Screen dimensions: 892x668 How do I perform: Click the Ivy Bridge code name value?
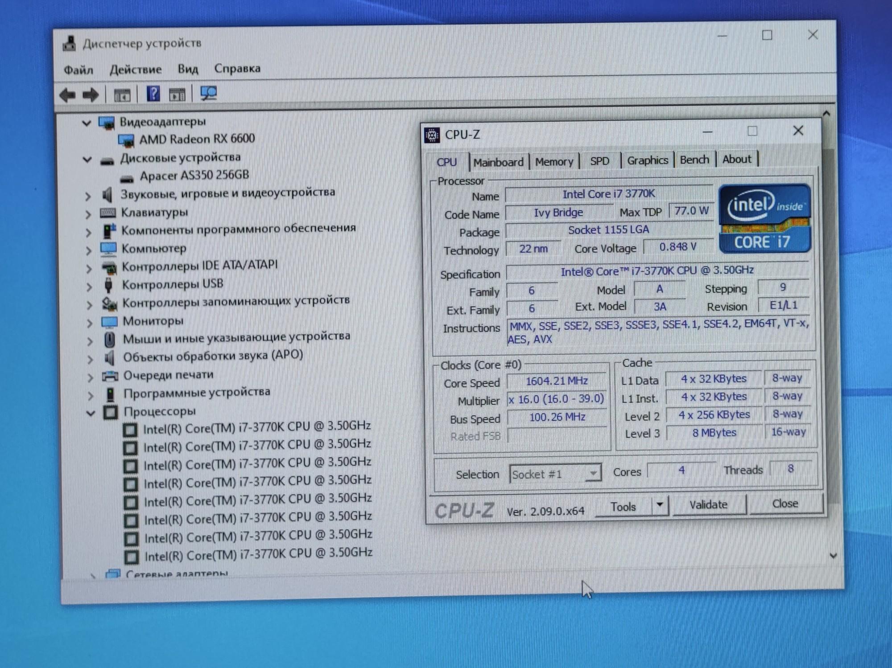tap(558, 213)
